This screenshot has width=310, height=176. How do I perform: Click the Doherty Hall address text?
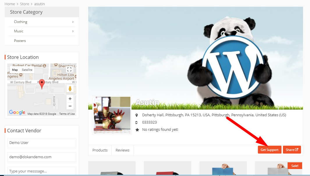click(214, 115)
